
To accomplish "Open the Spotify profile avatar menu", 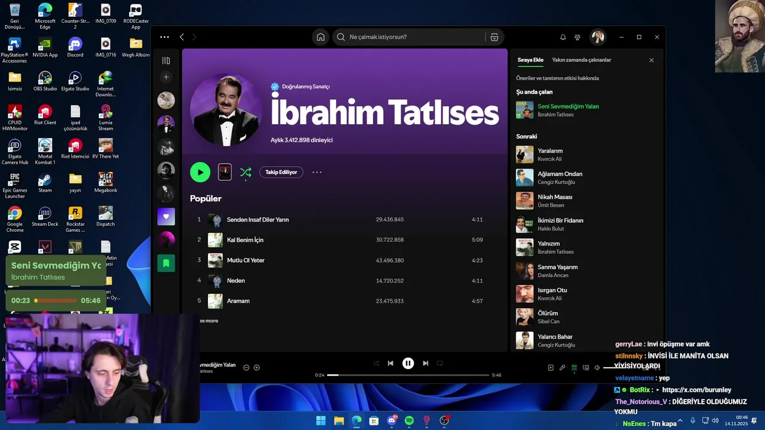I will (598, 37).
